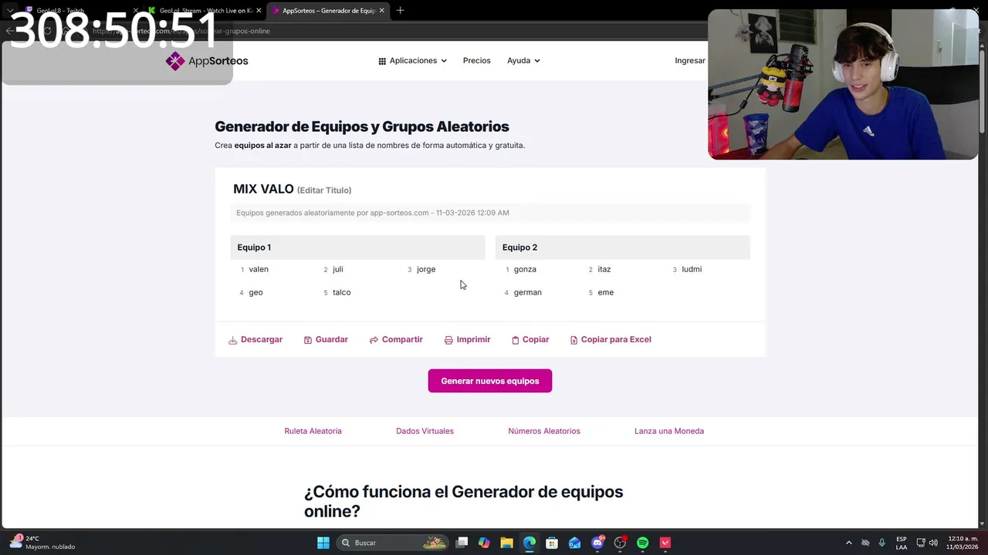Close the GeoLol Stream Kick tab
This screenshot has width=988, height=555.
tap(259, 11)
